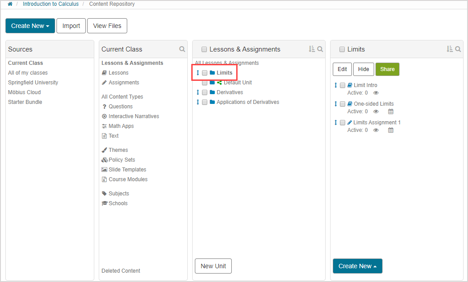
Task: Open Introduction to Calculus breadcrumb link
Action: pos(51,4)
